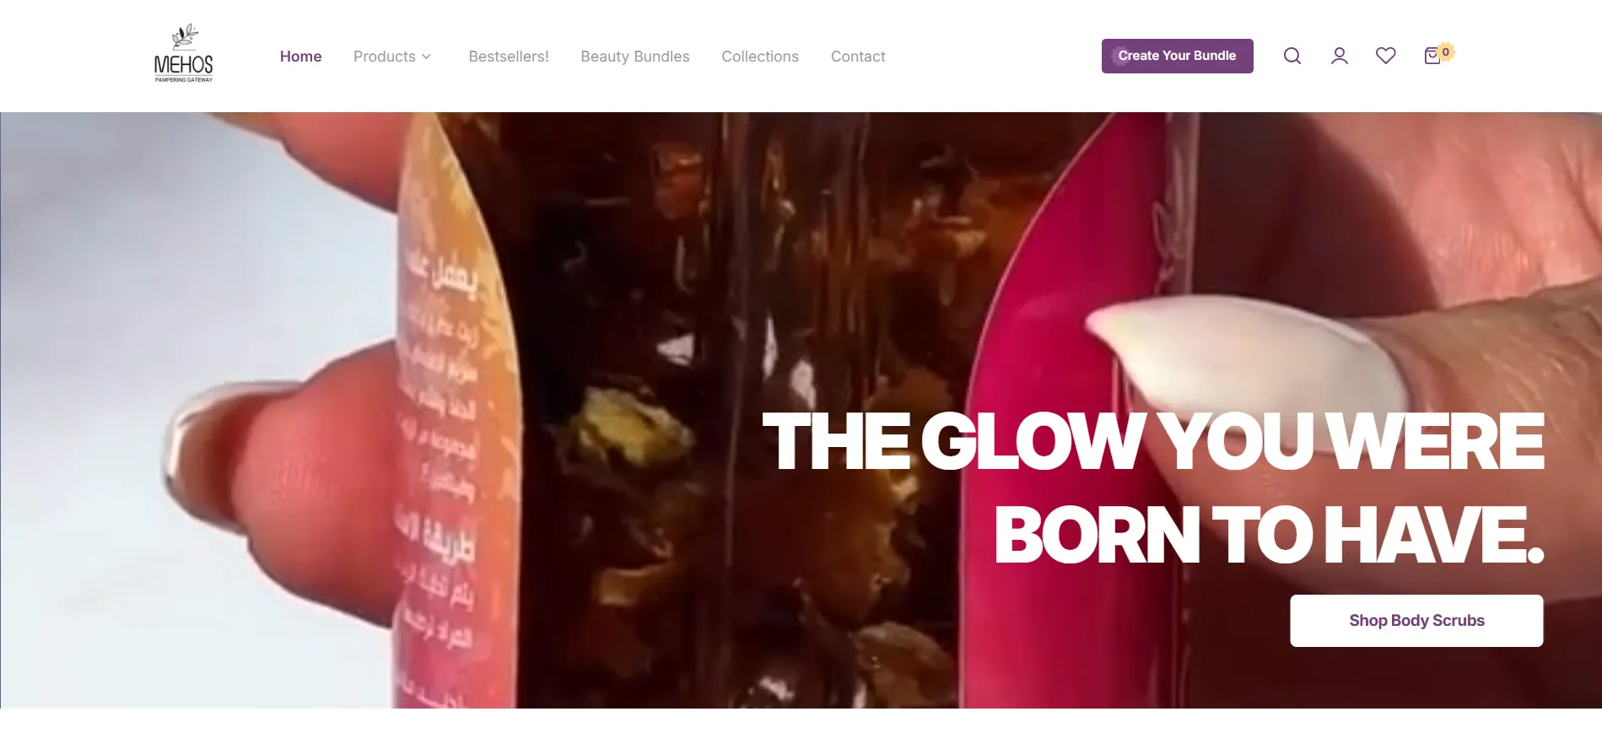Navigate to Beauty Bundles

point(635,57)
